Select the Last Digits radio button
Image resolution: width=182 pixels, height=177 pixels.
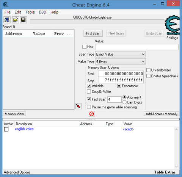(x=124, y=102)
